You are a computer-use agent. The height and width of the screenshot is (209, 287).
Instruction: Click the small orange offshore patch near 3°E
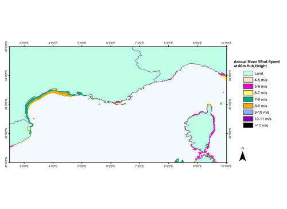(x=34, y=118)
